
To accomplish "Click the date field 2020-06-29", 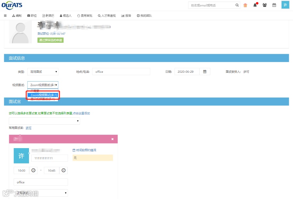I will click(187, 72).
